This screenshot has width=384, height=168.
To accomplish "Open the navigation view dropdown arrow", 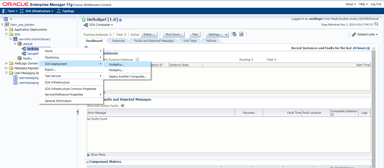I will point(11,19).
